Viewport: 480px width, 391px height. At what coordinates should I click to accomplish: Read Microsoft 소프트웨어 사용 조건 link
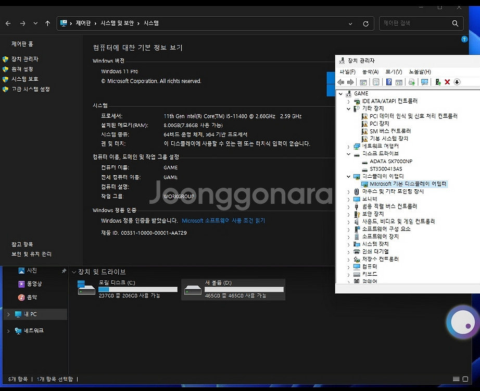pos(223,221)
